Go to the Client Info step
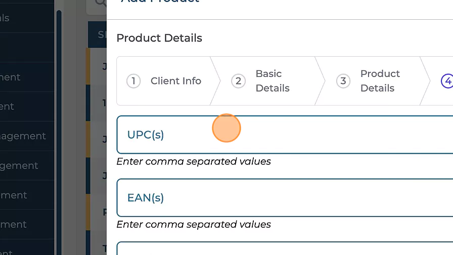Image resolution: width=453 pixels, height=255 pixels. click(175, 81)
